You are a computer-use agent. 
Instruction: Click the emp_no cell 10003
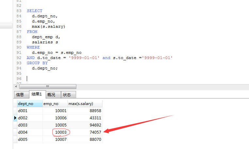[x=55, y=132]
